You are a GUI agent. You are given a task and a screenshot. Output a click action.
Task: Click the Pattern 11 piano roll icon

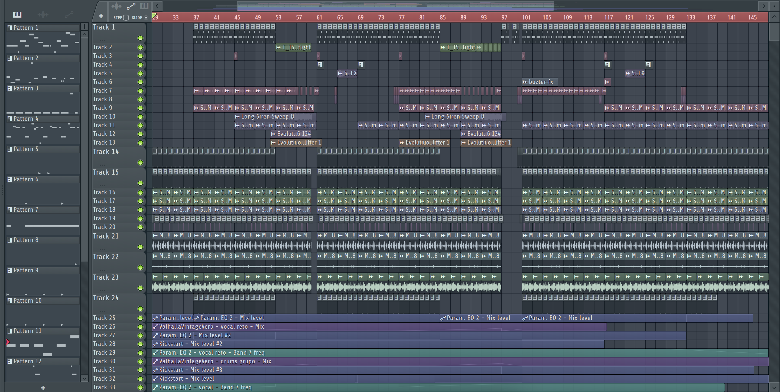[x=9, y=331]
